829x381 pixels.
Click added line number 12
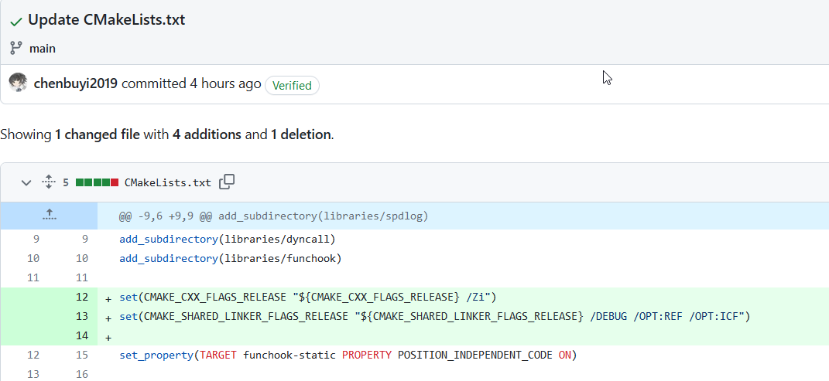coord(82,297)
